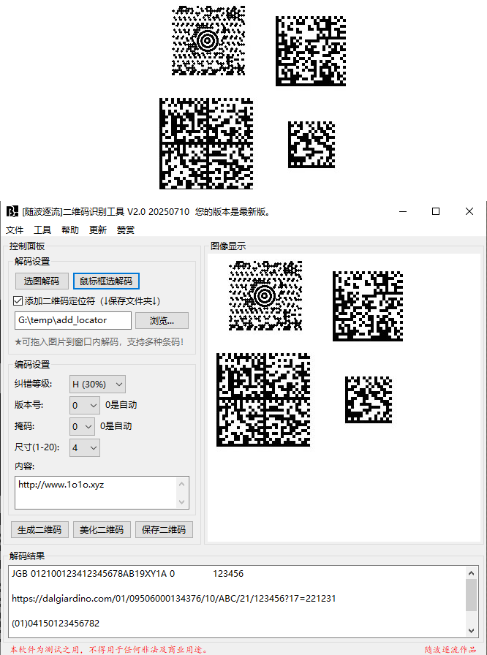Click the (01)04150123456782 result line

point(56,624)
